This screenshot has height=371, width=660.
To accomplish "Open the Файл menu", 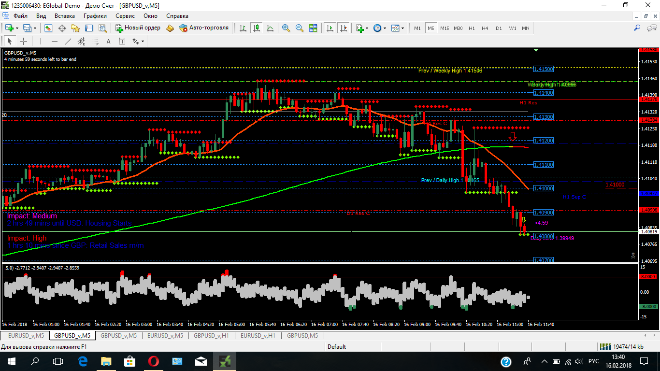I will coord(21,15).
